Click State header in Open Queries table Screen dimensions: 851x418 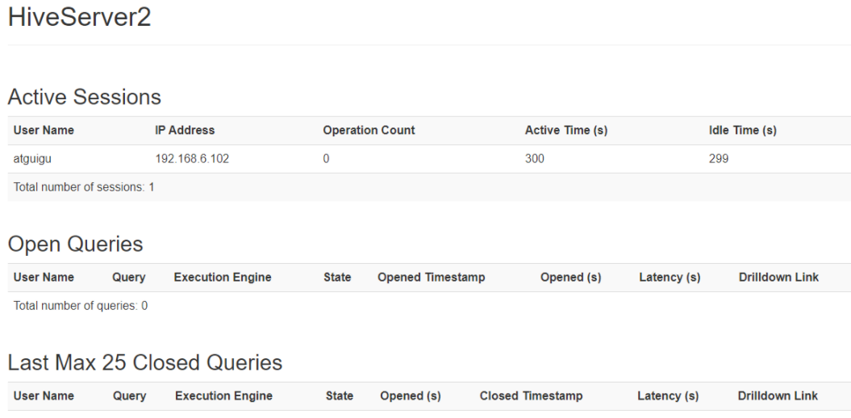337,278
